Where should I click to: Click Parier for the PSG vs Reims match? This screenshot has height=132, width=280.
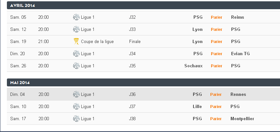pyautogui.click(x=216, y=17)
